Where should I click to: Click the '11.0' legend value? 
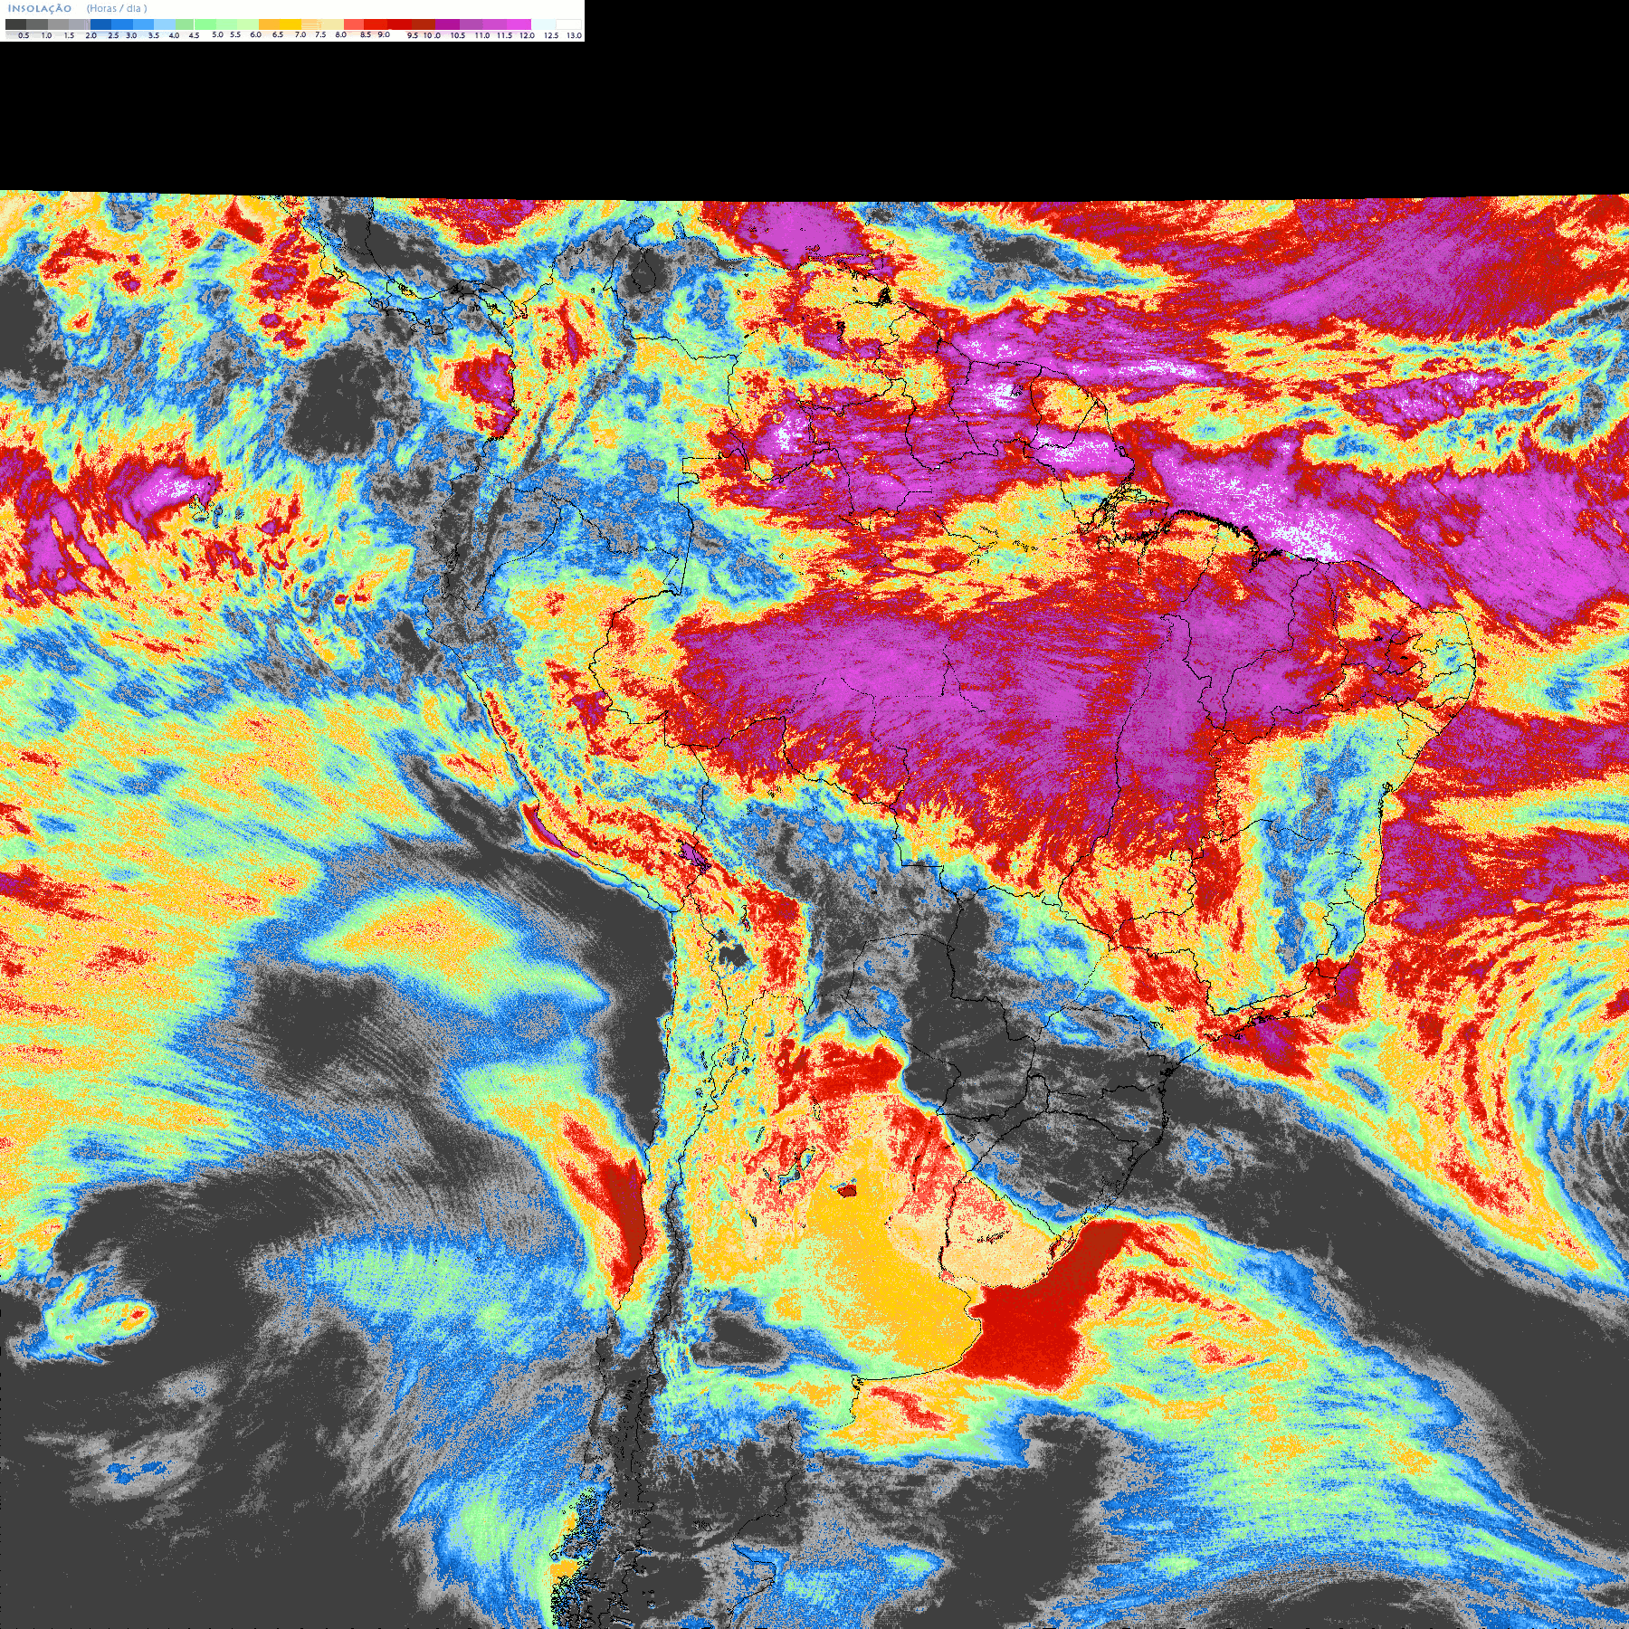point(482,35)
